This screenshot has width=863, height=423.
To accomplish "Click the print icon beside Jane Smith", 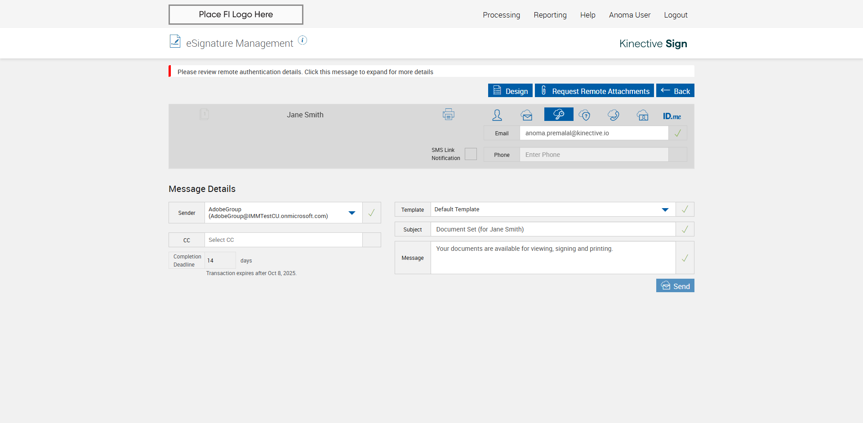I will (x=448, y=115).
